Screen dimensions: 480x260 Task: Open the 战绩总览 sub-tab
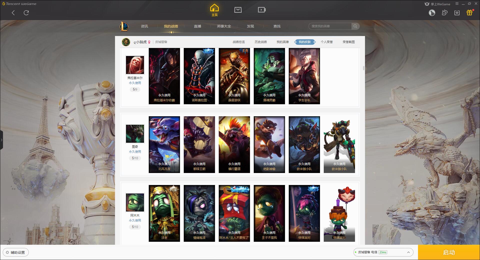239,42
